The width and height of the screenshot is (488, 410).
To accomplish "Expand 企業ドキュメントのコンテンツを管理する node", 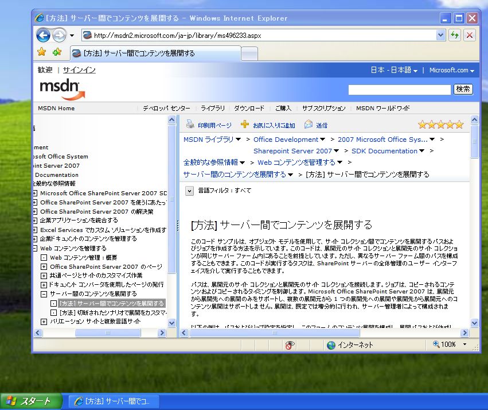I will [35, 239].
